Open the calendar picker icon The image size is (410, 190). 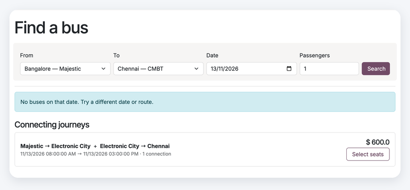289,69
